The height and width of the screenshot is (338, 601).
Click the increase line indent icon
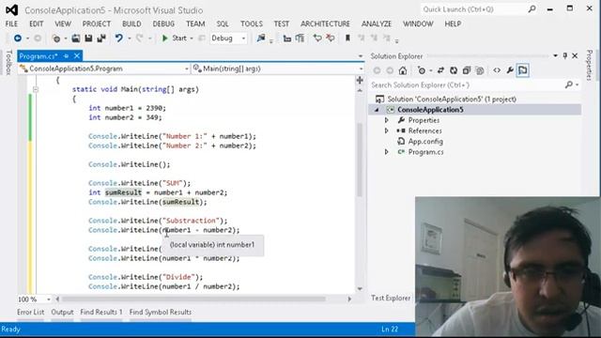(x=300, y=38)
